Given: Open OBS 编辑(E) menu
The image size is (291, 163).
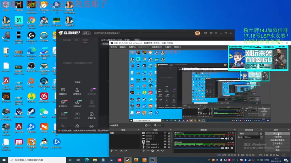Looking at the screenshot, I should click(x=123, y=47).
